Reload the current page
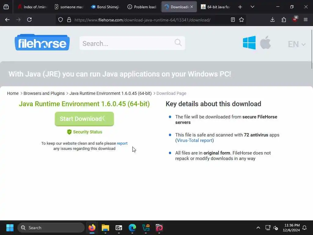Image resolution: width=313 pixels, height=235 pixels. click(x=29, y=20)
